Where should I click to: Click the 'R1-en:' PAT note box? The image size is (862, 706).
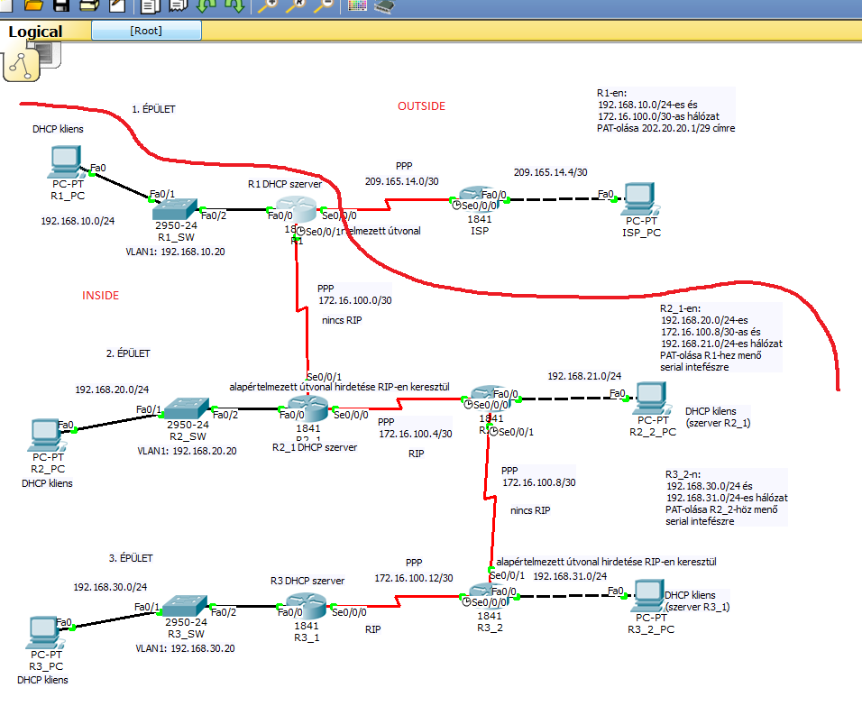(665, 111)
